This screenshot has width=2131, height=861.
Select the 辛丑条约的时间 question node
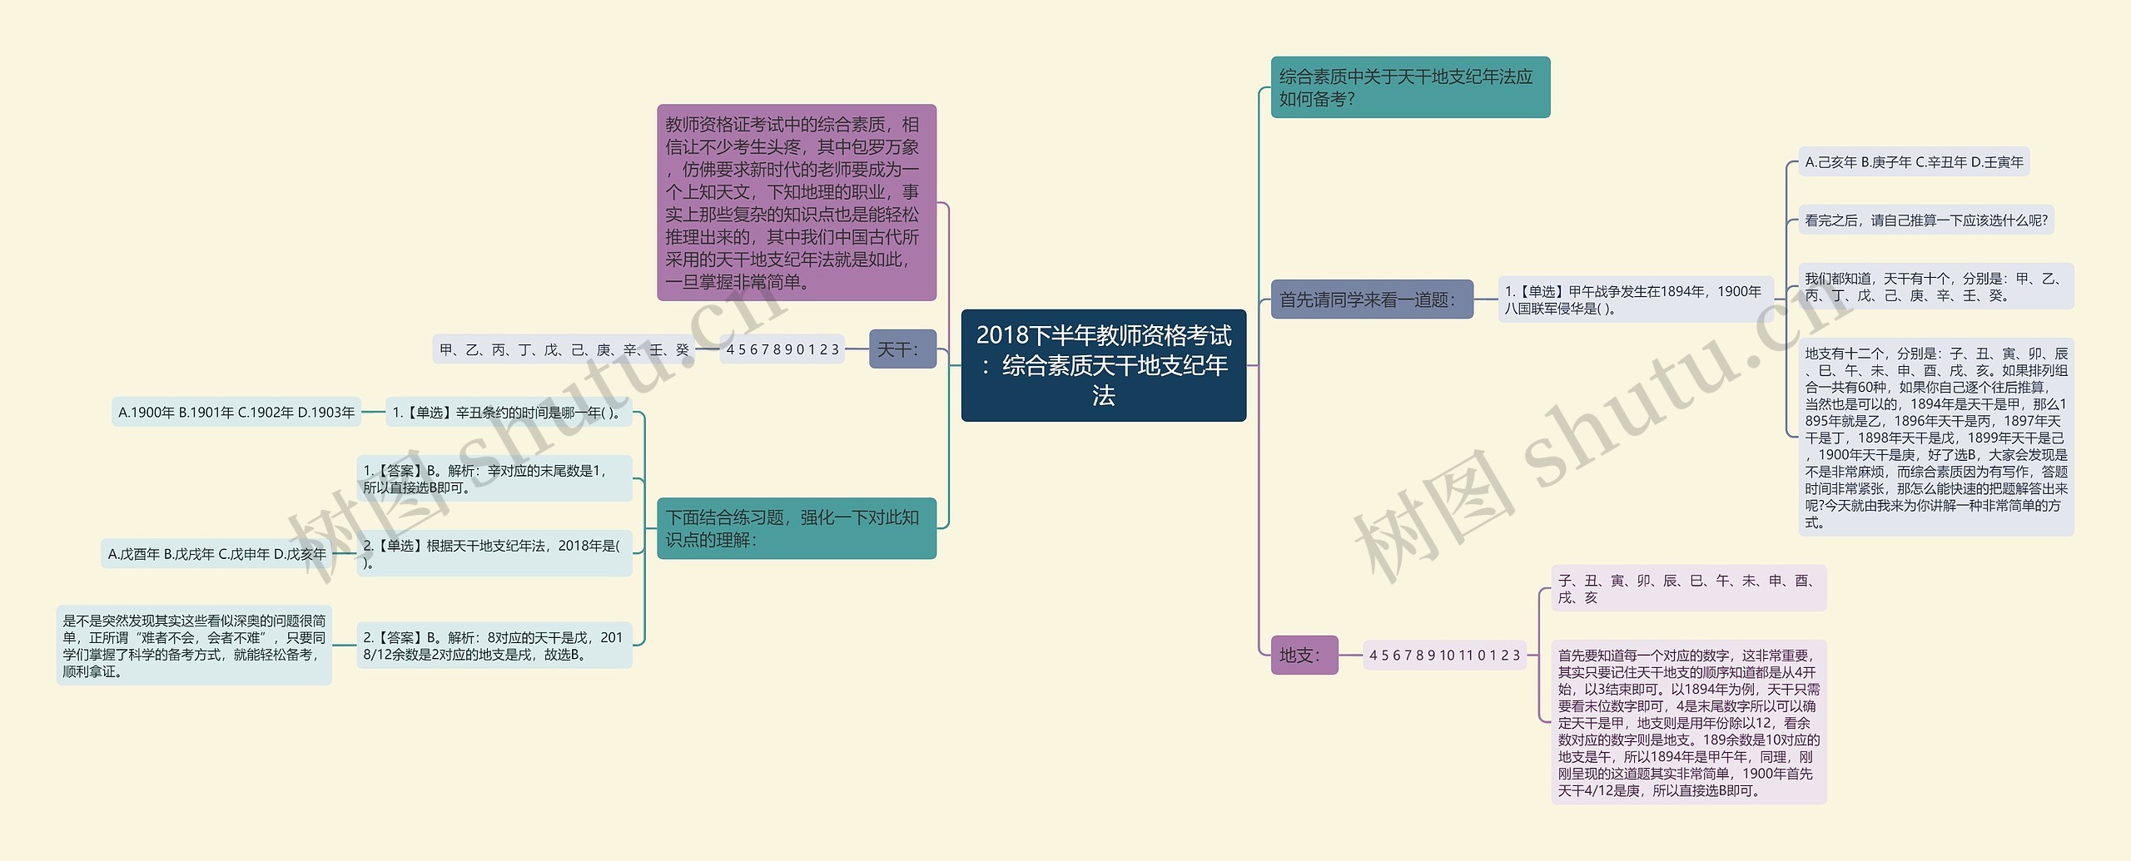[x=508, y=412]
